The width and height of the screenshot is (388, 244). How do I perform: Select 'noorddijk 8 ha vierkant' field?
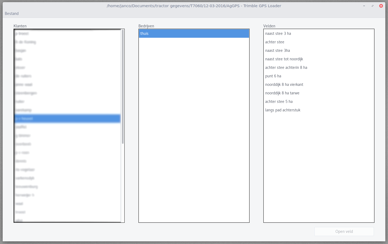click(x=284, y=85)
